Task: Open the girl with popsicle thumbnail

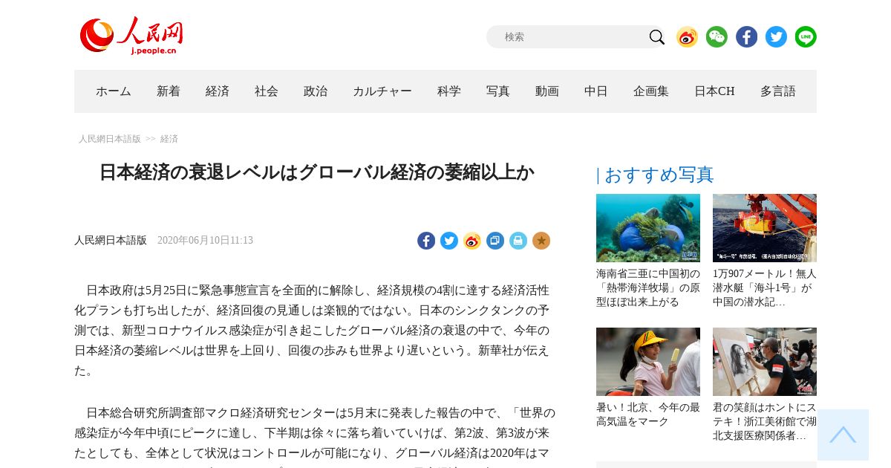Action: pos(648,362)
